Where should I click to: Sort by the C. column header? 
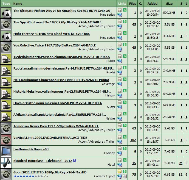point(140,4)
